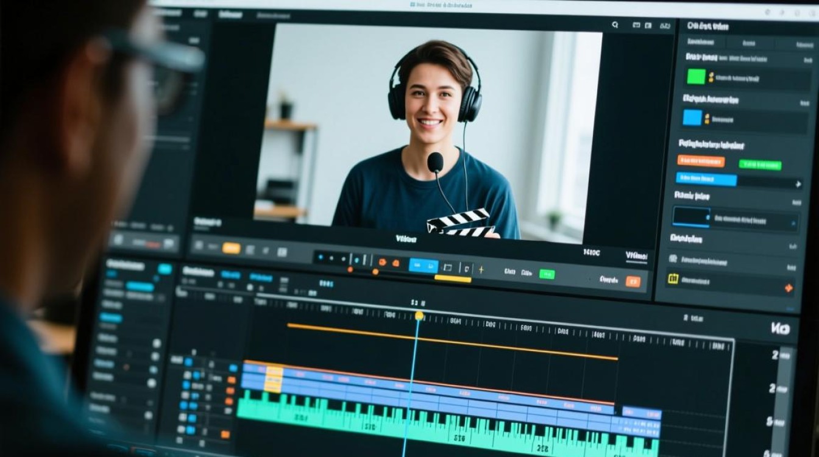Screen dimensions: 819x457
Task: Click the orange button in the right panel
Action: point(701,161)
